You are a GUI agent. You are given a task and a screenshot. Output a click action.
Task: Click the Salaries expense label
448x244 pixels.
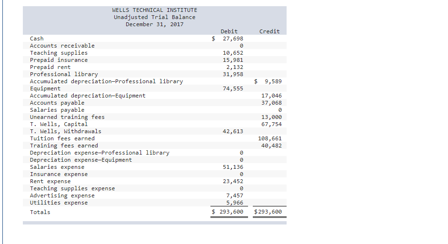[57, 167]
